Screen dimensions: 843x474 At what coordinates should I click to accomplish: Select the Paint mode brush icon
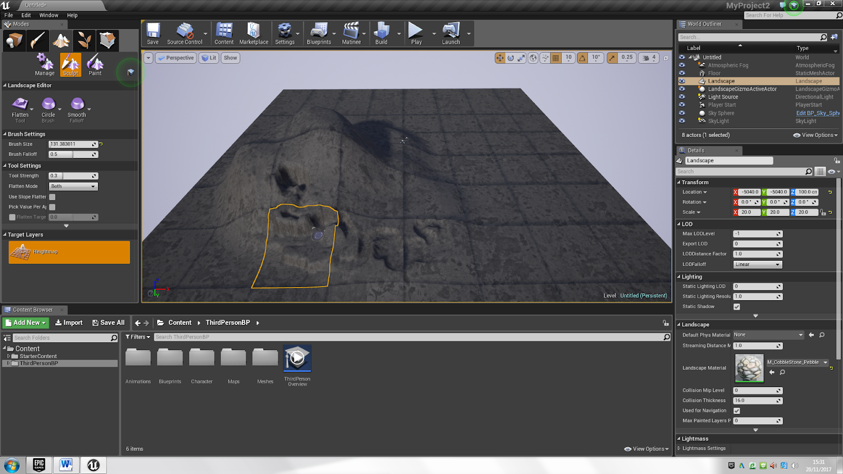point(38,41)
